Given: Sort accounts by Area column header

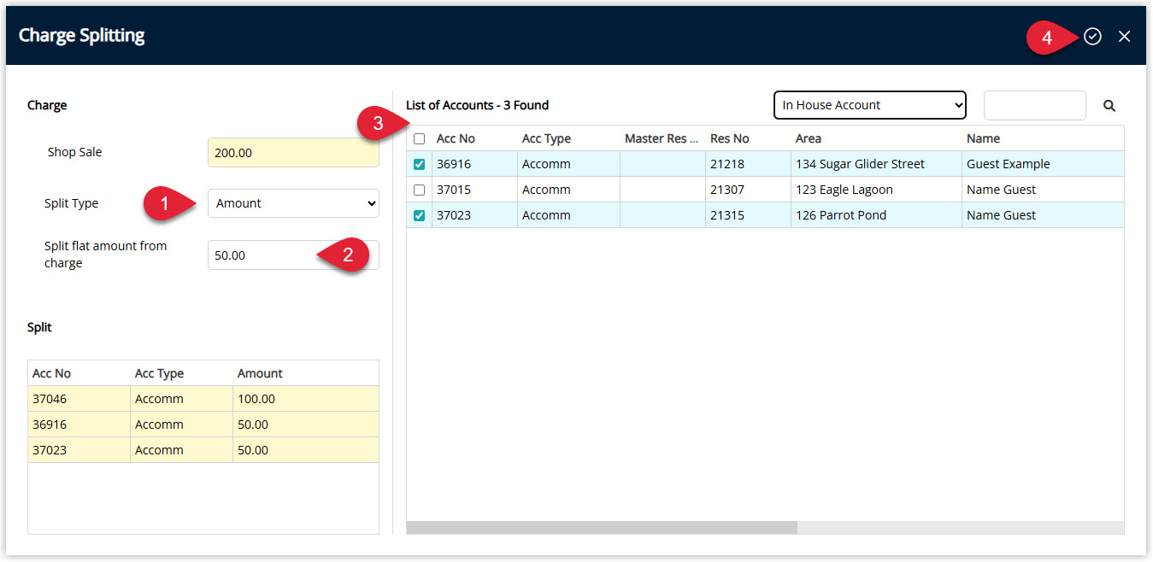Looking at the screenshot, I should tap(808, 138).
